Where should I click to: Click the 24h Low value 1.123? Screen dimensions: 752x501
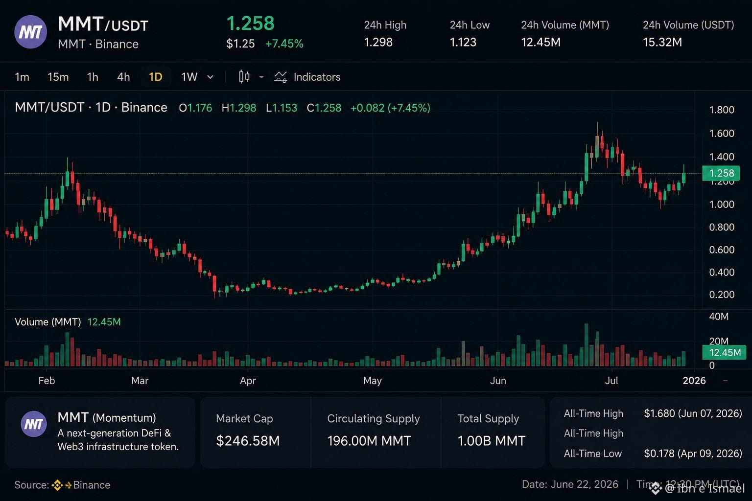463,42
